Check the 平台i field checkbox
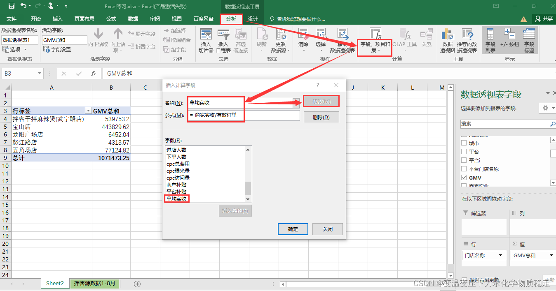Viewport: 556px width, 291px height. pos(464,160)
